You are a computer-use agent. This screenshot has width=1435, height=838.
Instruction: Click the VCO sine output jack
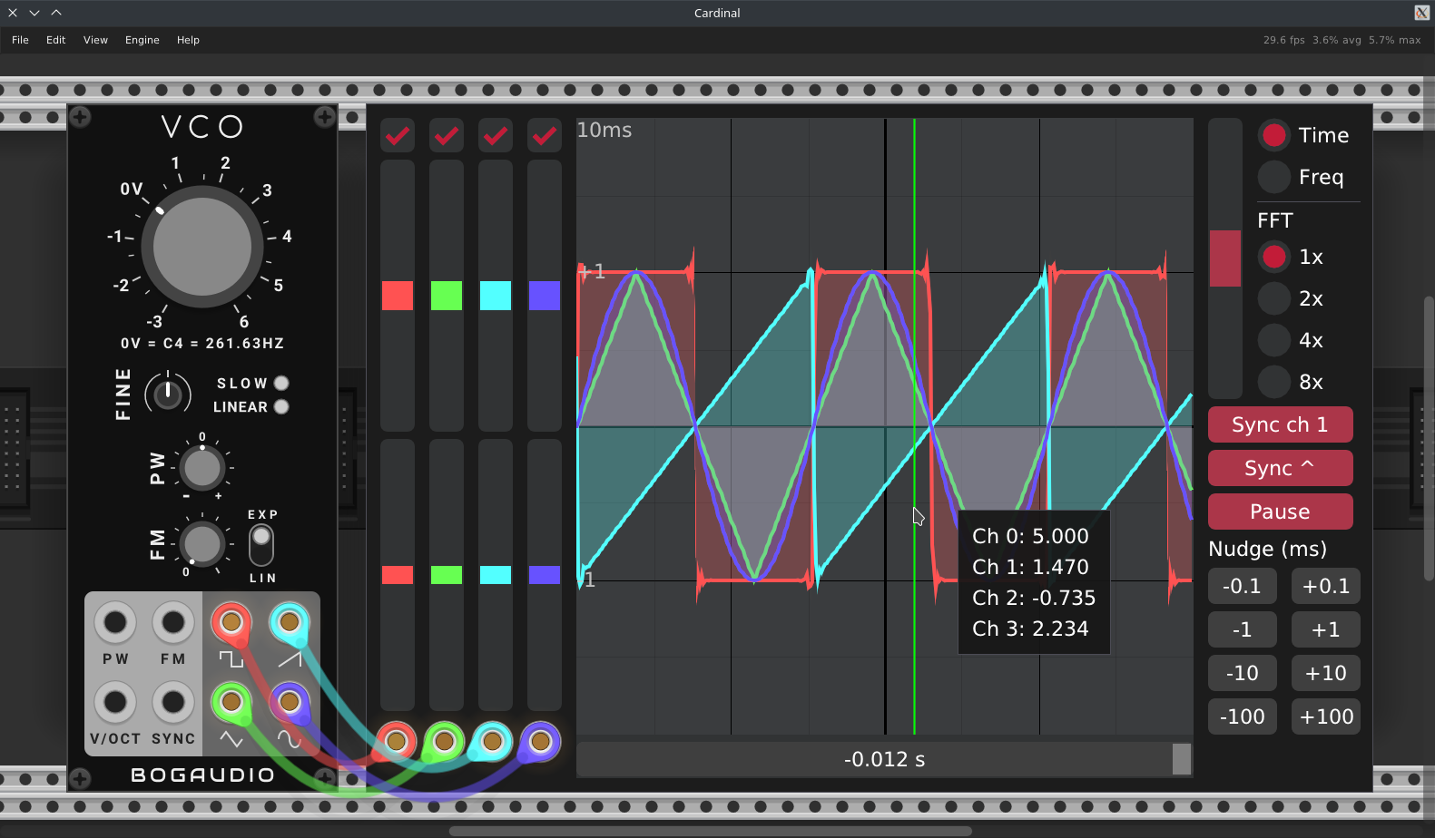290,702
